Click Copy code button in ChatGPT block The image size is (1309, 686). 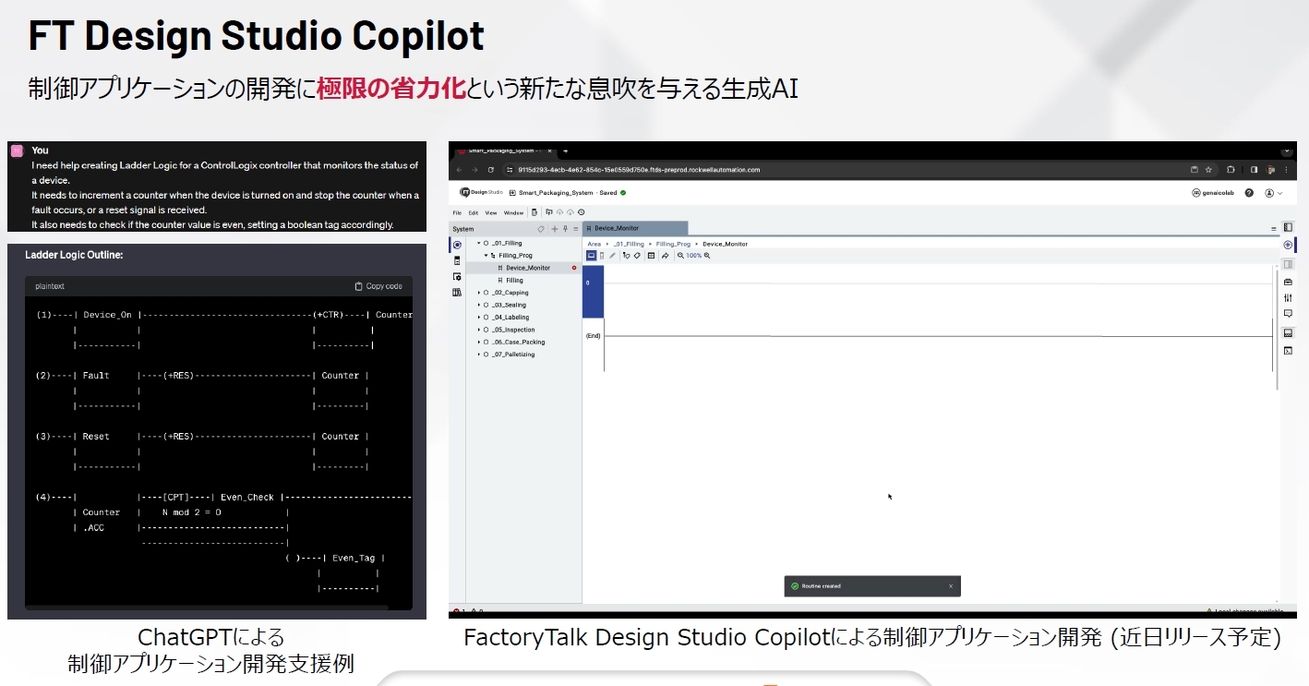coord(378,286)
